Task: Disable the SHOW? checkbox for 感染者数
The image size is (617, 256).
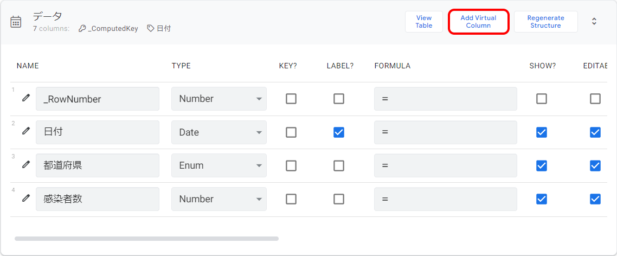Action: [x=542, y=199]
